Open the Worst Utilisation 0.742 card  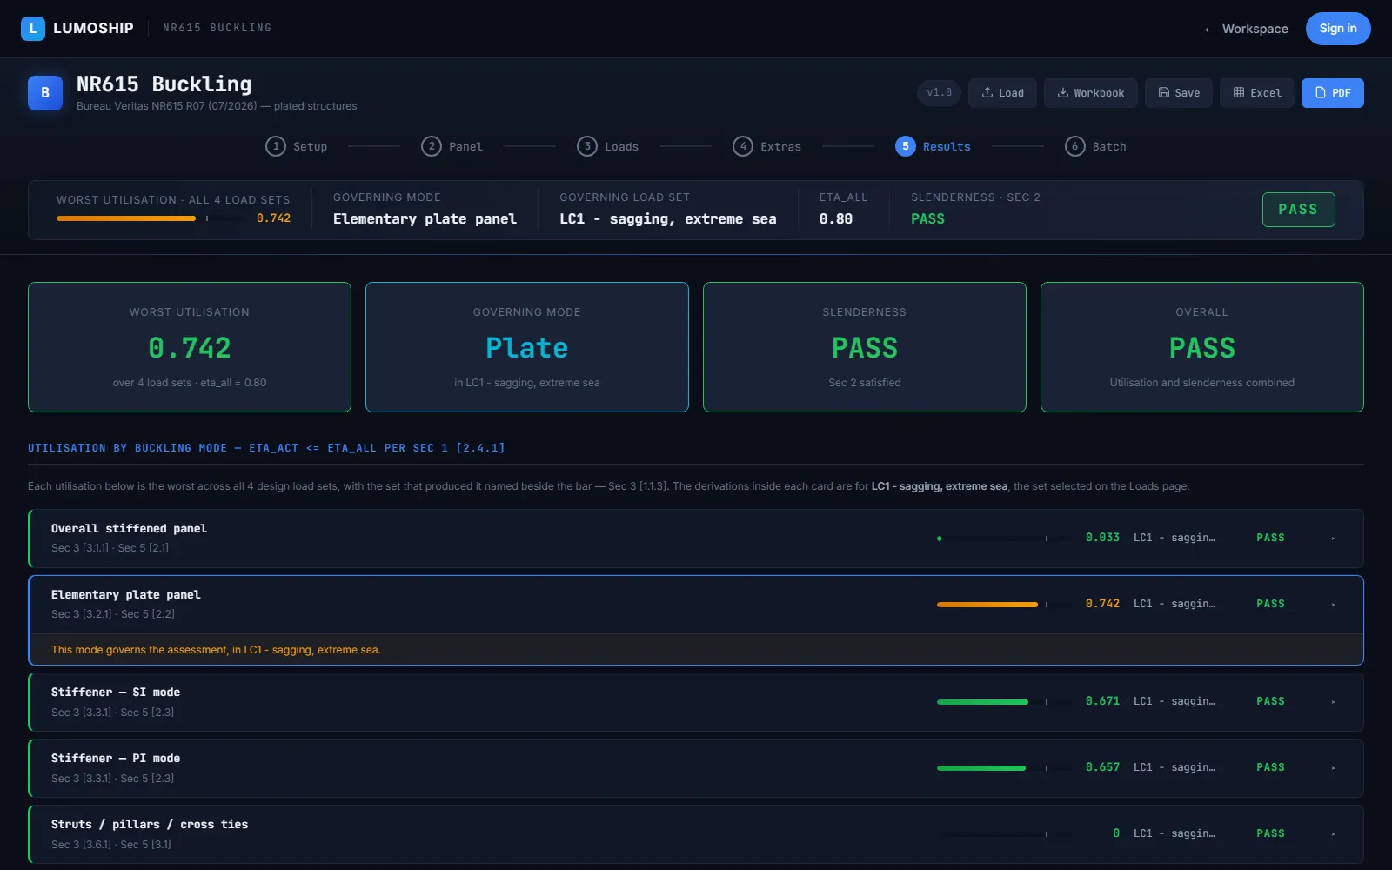190,347
